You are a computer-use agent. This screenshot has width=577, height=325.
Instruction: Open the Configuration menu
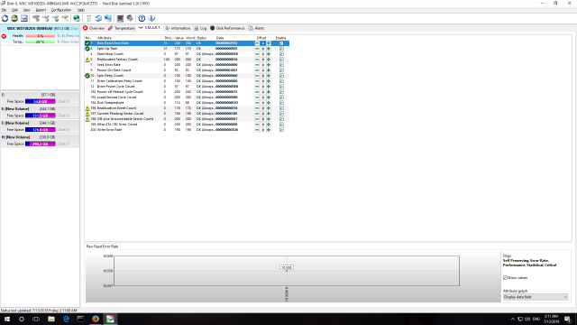pos(61,10)
